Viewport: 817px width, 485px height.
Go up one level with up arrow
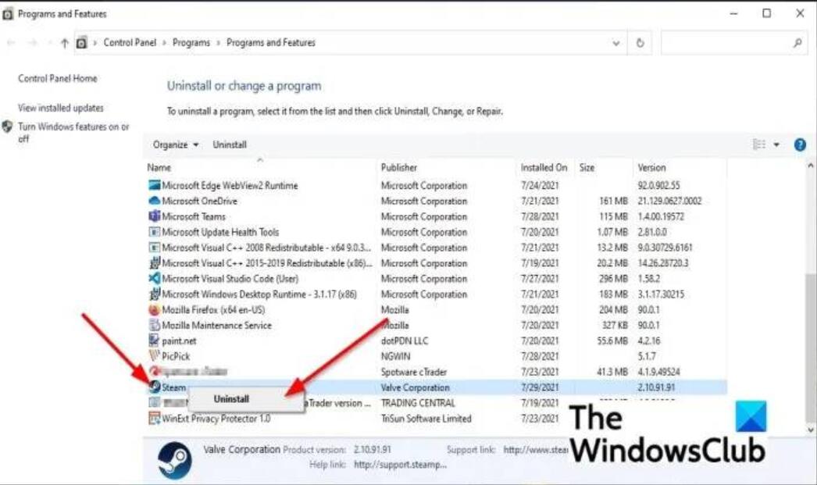(x=64, y=43)
